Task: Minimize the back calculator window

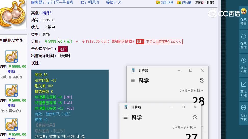Action: [179, 70]
